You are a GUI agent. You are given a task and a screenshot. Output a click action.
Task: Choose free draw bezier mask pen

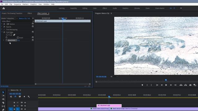[x=14, y=35]
